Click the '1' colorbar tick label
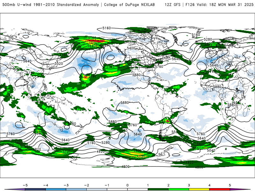This screenshot has width=255, height=191. tap(148, 185)
